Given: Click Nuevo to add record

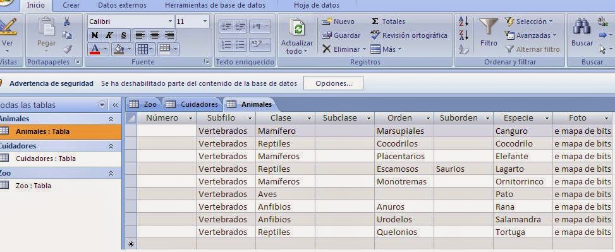Looking at the screenshot, I should 338,21.
